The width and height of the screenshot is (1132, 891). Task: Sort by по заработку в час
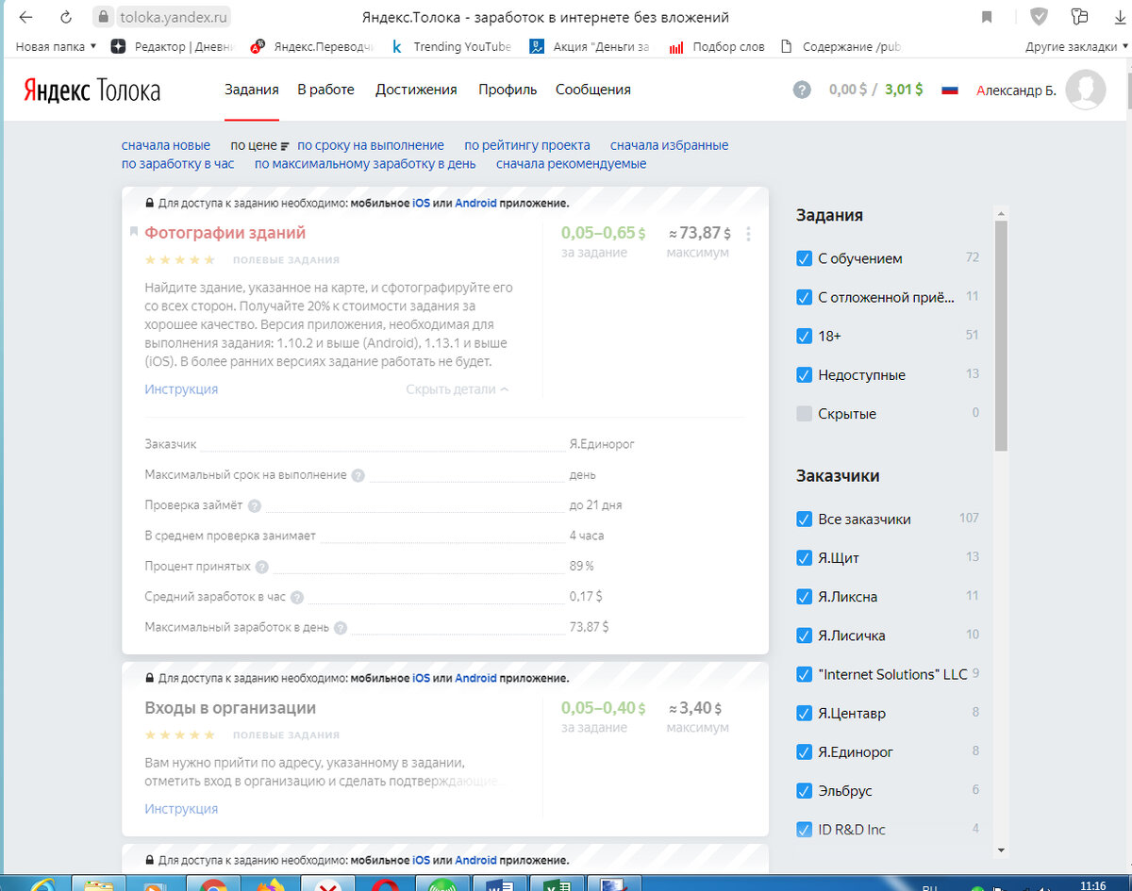point(178,164)
